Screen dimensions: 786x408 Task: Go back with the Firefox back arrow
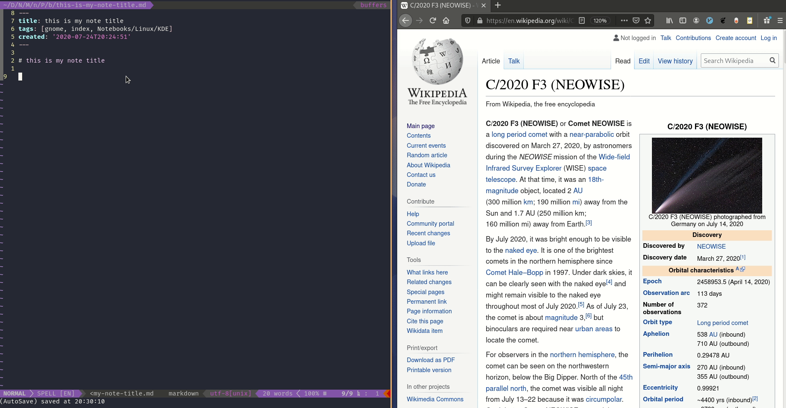[x=406, y=20]
